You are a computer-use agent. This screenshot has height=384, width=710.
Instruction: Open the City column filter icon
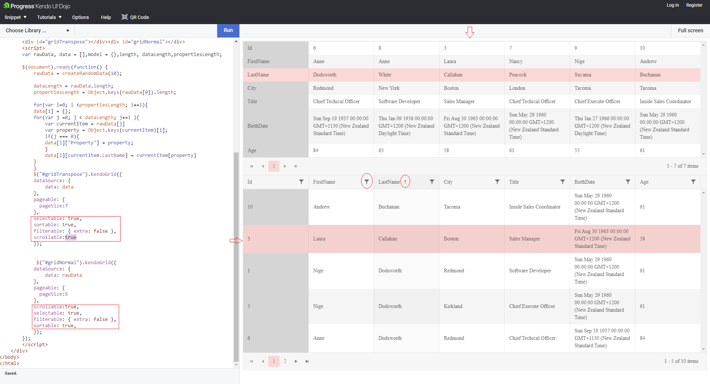(x=497, y=182)
